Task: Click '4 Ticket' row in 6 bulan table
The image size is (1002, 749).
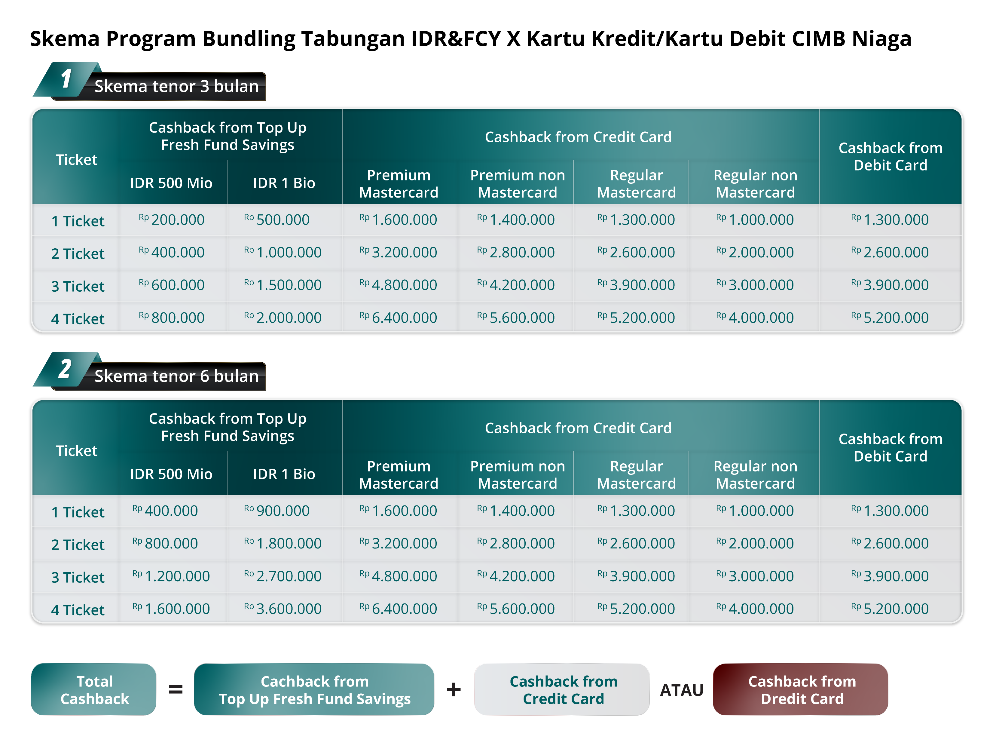Action: [x=78, y=609]
